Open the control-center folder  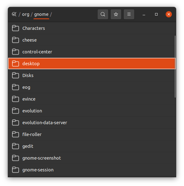[x=92, y=52]
